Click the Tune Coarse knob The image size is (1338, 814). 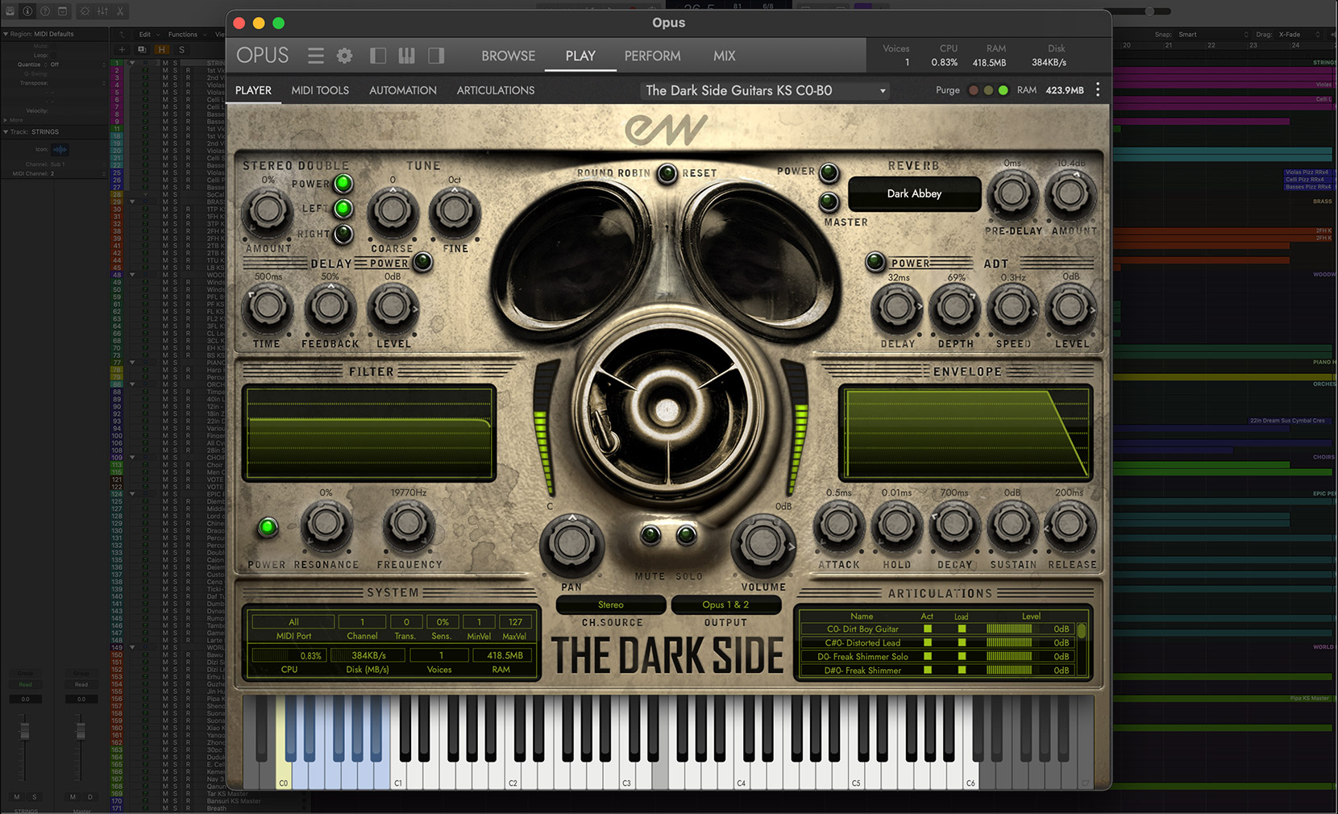coord(393,211)
